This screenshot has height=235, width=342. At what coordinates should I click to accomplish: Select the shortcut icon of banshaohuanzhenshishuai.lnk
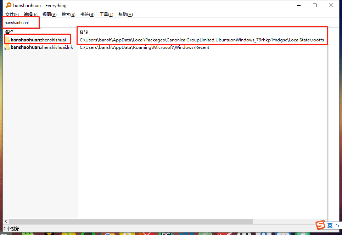[x=7, y=47]
